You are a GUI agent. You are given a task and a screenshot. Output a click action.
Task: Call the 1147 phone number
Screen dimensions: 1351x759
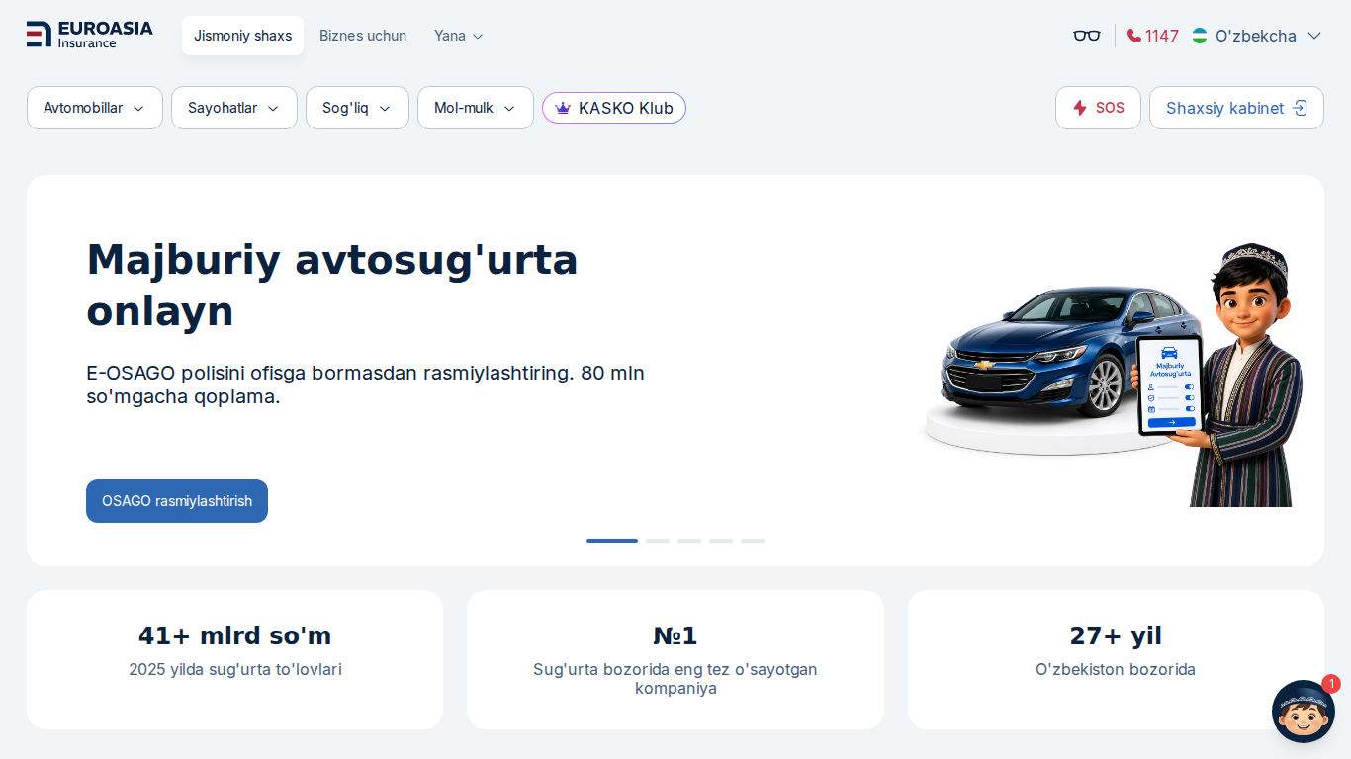1153,36
